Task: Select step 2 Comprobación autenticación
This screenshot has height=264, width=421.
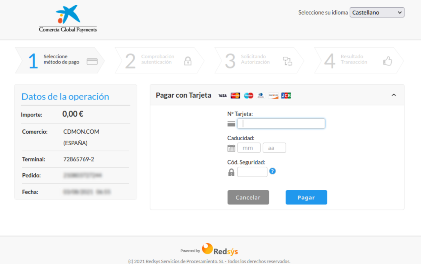Action: click(159, 61)
